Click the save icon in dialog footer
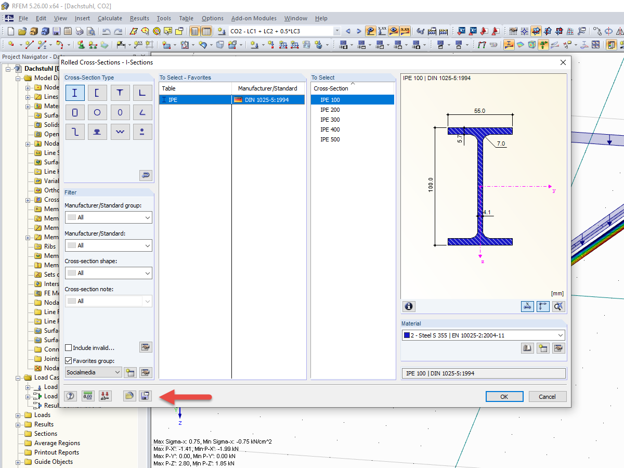Screen dimensions: 624x468 click(x=145, y=396)
